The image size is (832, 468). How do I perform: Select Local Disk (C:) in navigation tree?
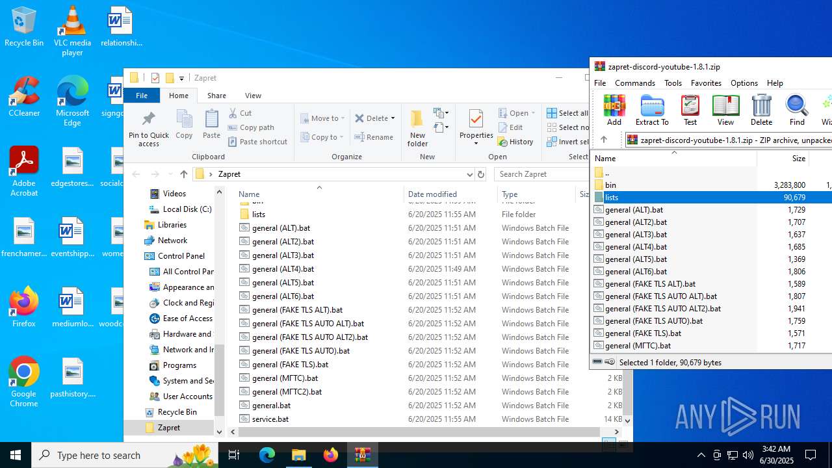[187, 209]
